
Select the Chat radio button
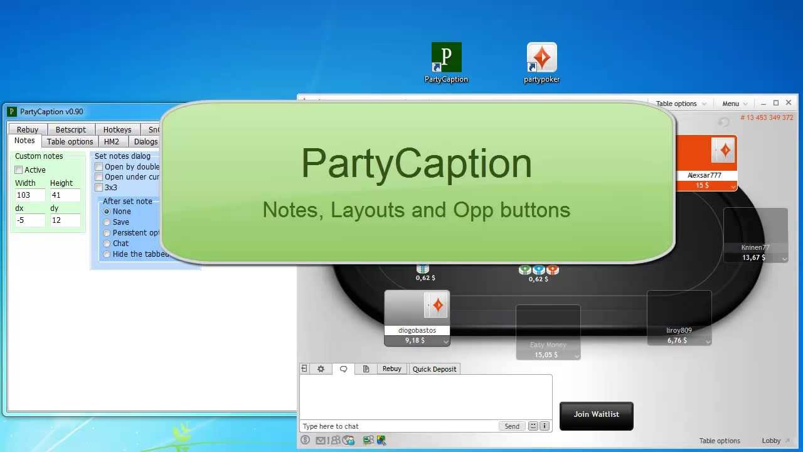(107, 244)
